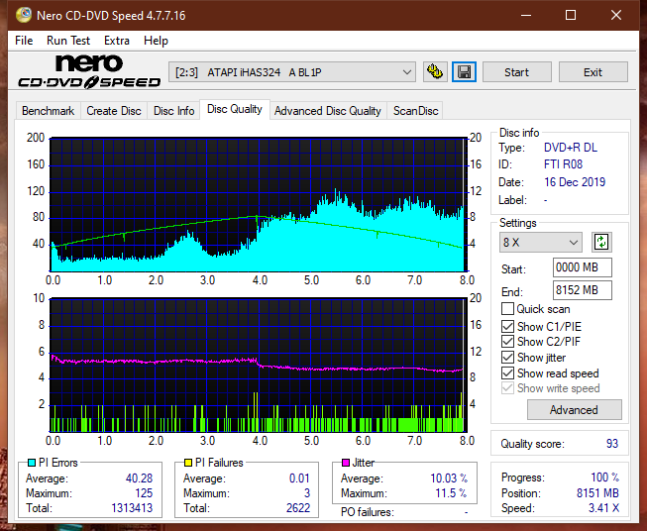This screenshot has height=531, width=647.
Task: Switch to the Disc Info tab
Action: coord(173,111)
